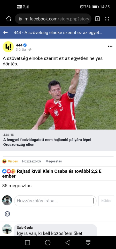Select the Hozzászólok action

tap(32, 161)
